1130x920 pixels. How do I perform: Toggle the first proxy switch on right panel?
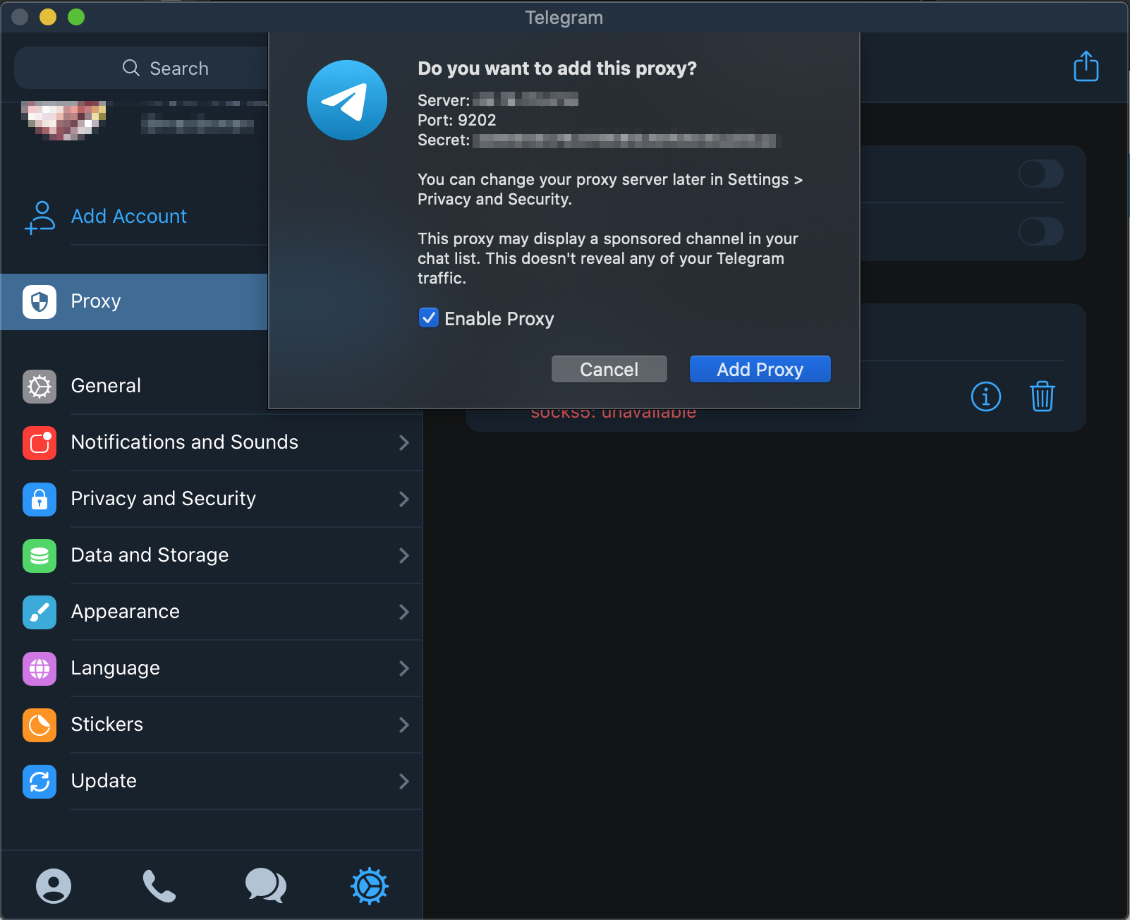pyautogui.click(x=1040, y=174)
